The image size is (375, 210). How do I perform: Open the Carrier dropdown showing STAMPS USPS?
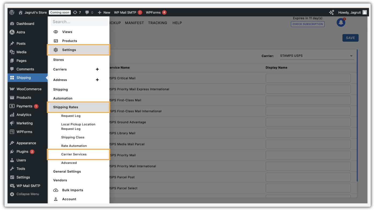point(317,56)
